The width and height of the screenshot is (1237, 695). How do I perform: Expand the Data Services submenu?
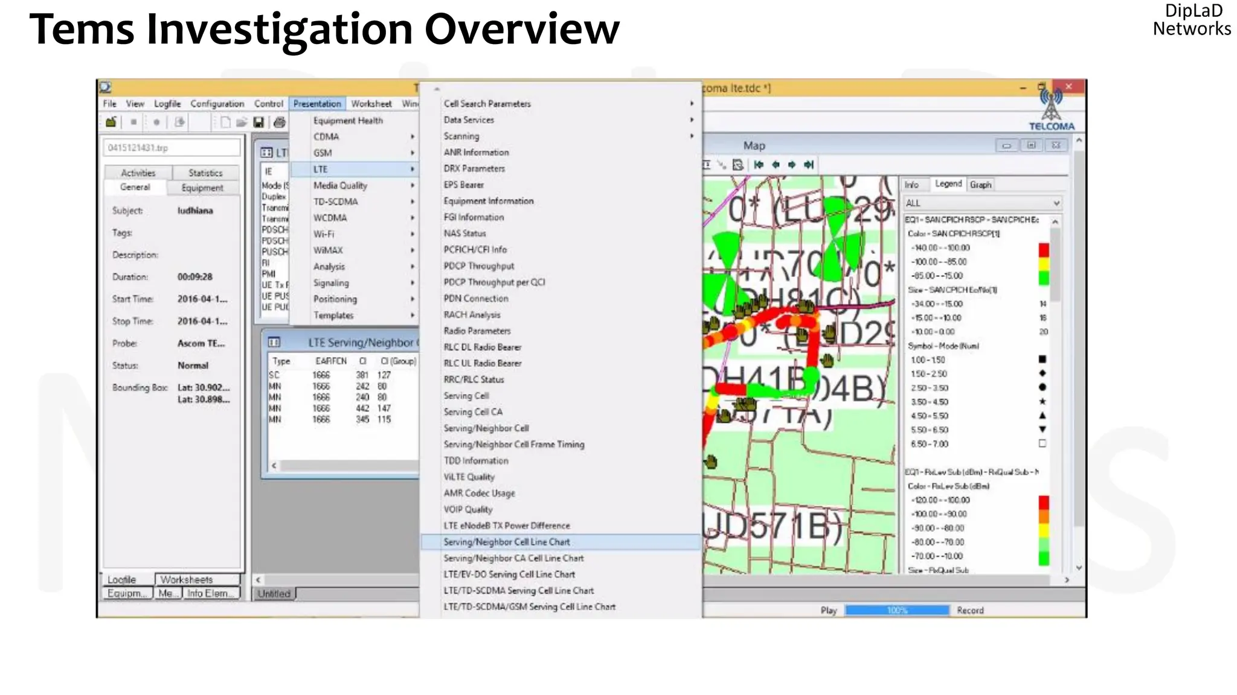[562, 120]
